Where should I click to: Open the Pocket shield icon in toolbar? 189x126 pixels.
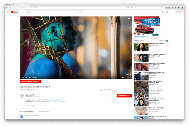(179, 8)
